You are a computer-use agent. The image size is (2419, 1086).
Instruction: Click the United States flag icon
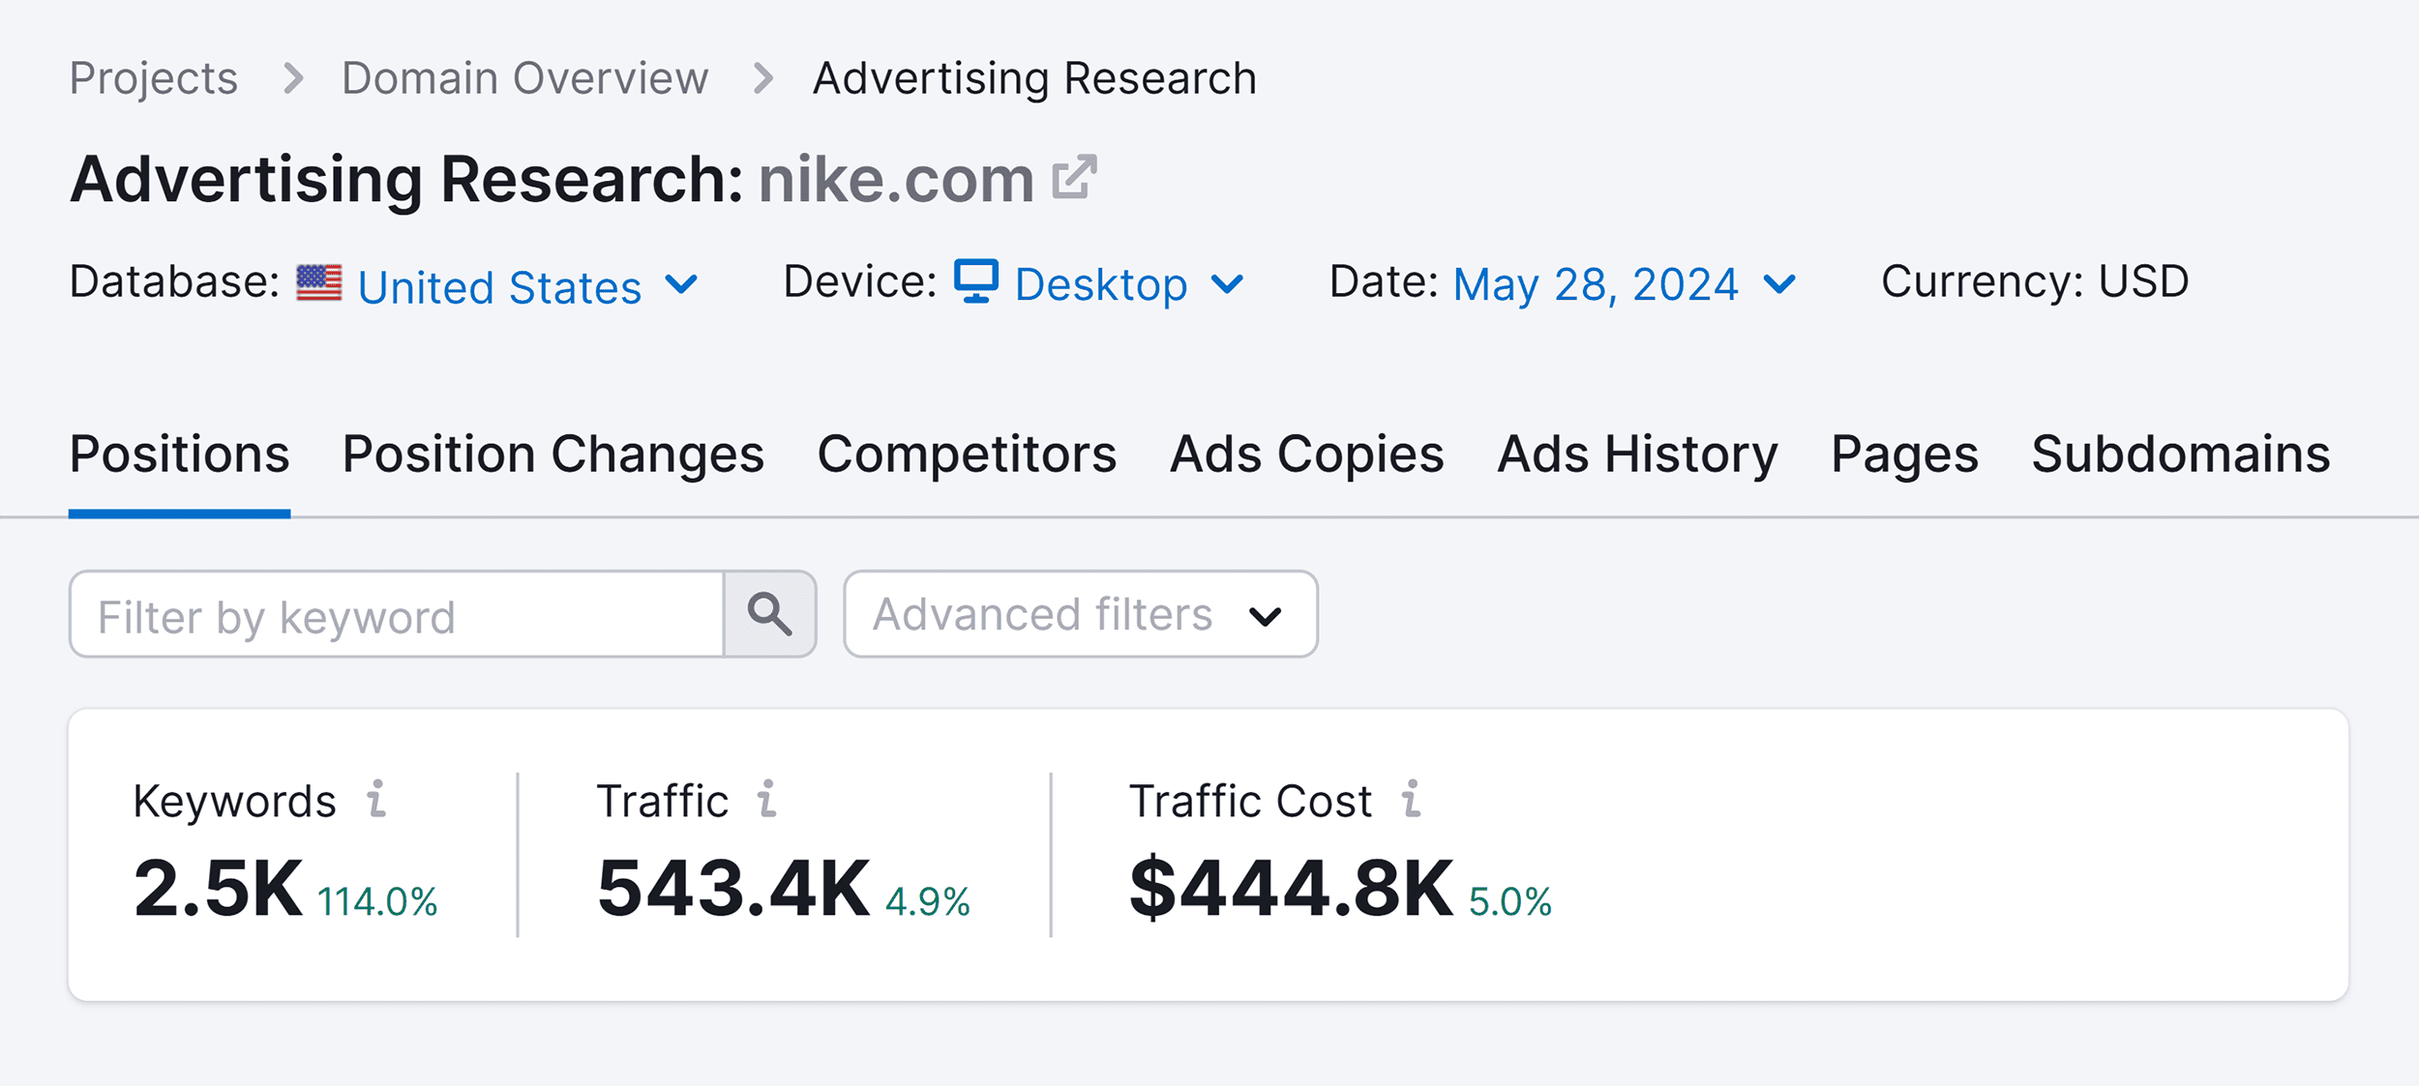tap(319, 283)
